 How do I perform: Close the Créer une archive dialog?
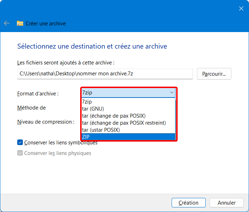coord(241,8)
